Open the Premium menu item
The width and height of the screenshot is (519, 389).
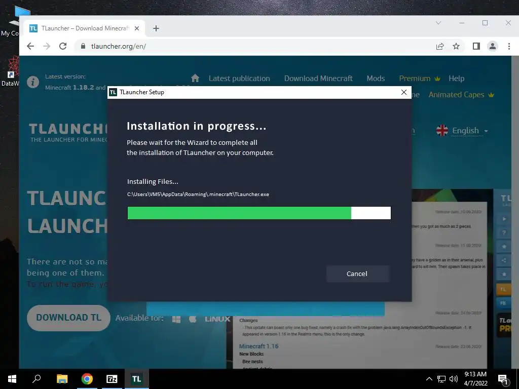click(419, 79)
